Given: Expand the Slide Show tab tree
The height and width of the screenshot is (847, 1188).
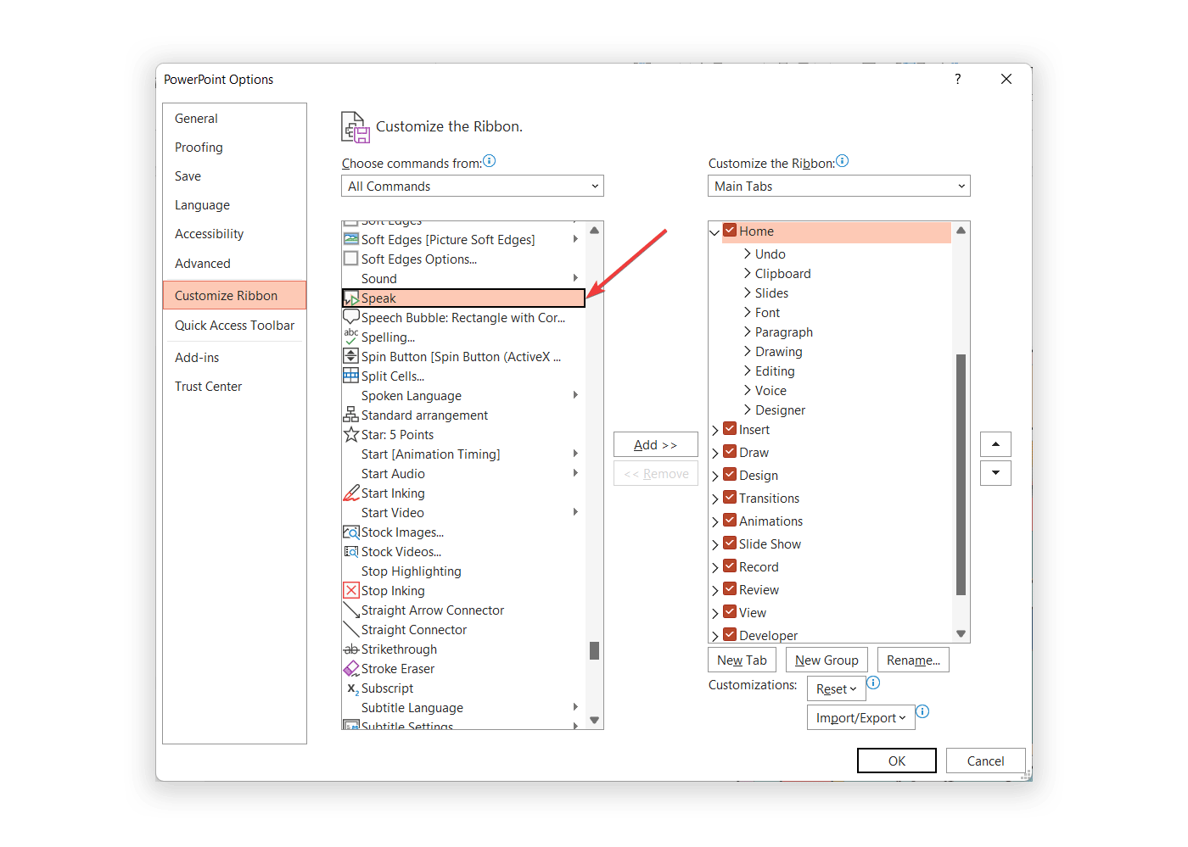Looking at the screenshot, I should pyautogui.click(x=715, y=544).
